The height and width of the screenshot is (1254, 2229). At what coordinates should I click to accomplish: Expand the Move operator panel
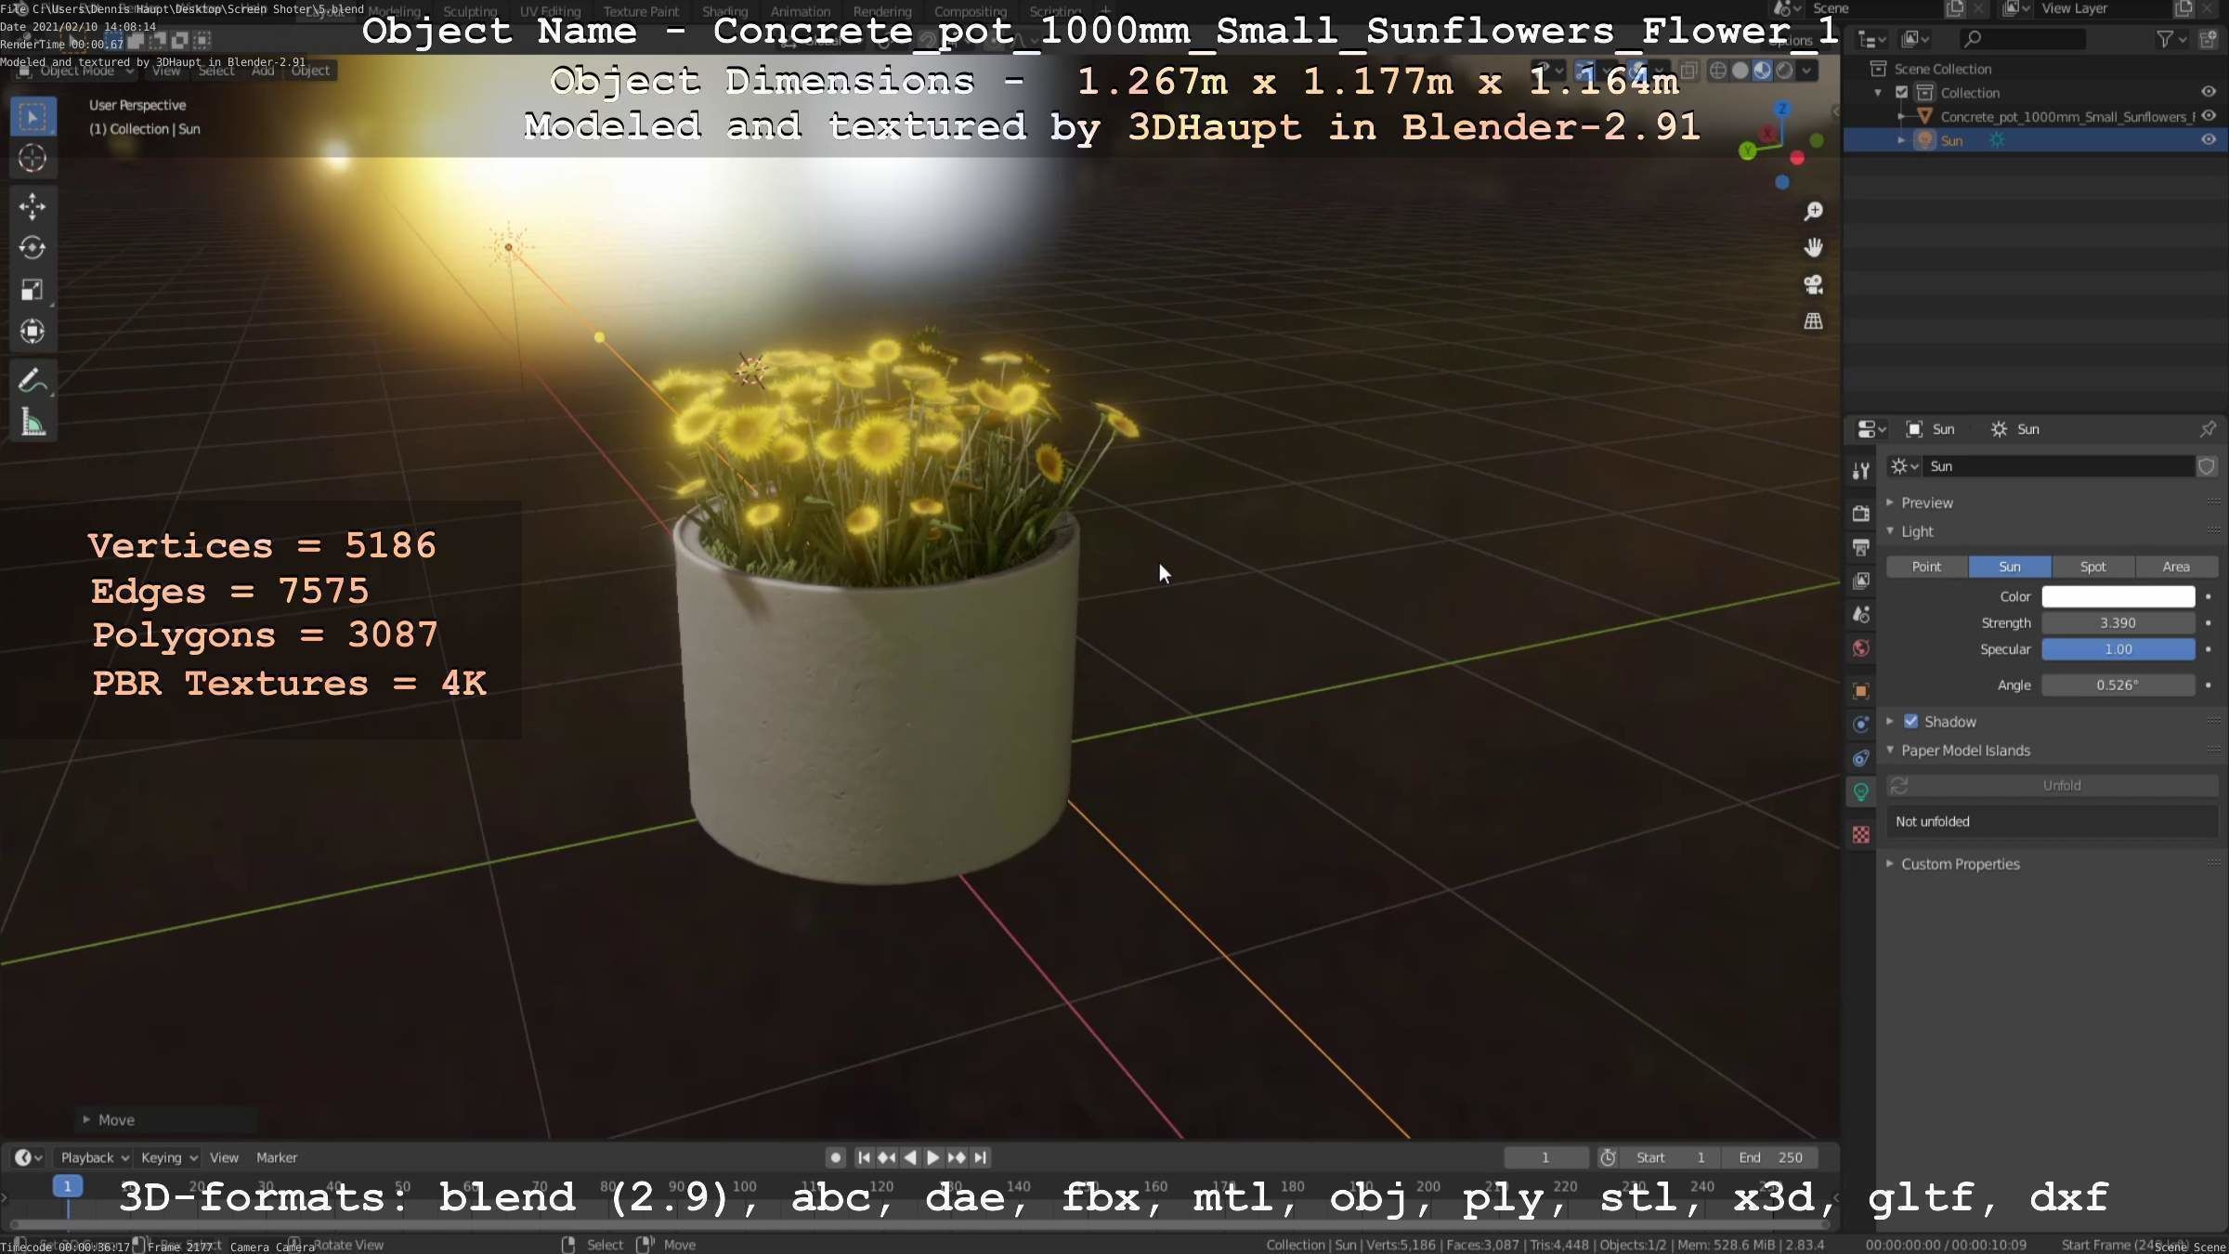pos(109,1120)
